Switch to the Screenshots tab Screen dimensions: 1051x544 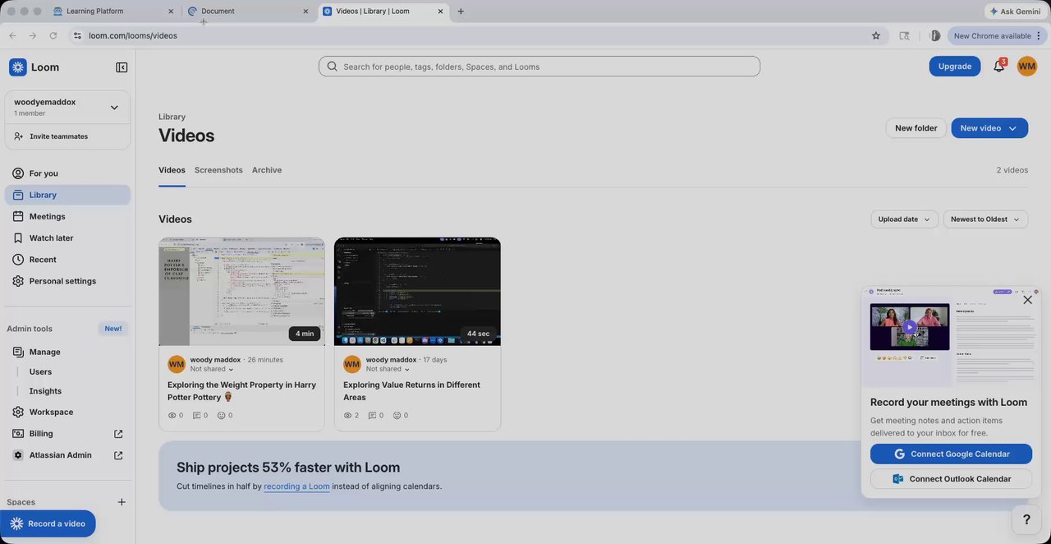tap(218, 170)
